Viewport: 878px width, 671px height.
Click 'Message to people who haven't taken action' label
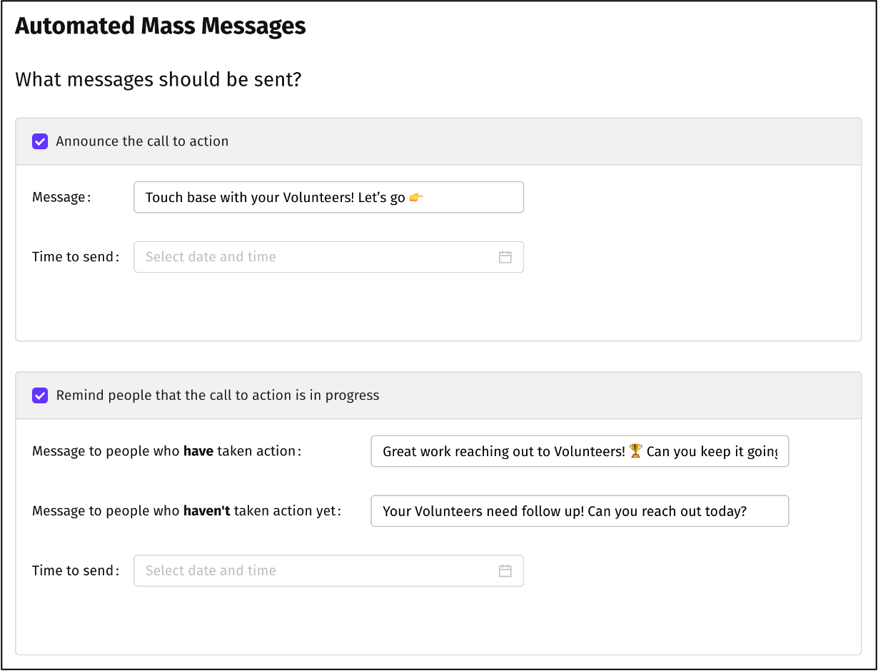point(186,511)
